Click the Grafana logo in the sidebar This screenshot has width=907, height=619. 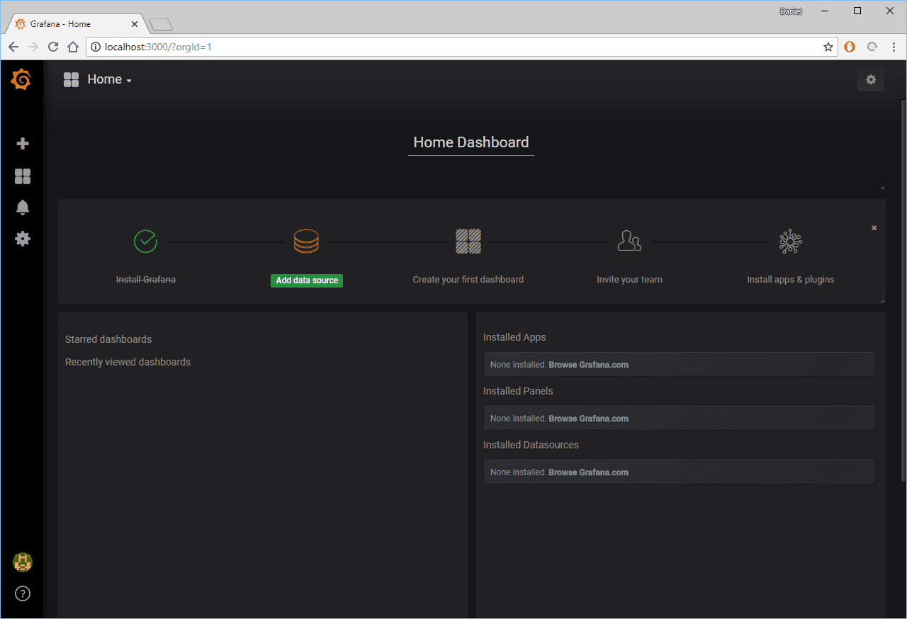pos(21,79)
